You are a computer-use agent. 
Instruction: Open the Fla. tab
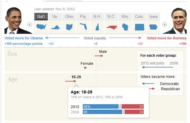[x=83, y=16]
